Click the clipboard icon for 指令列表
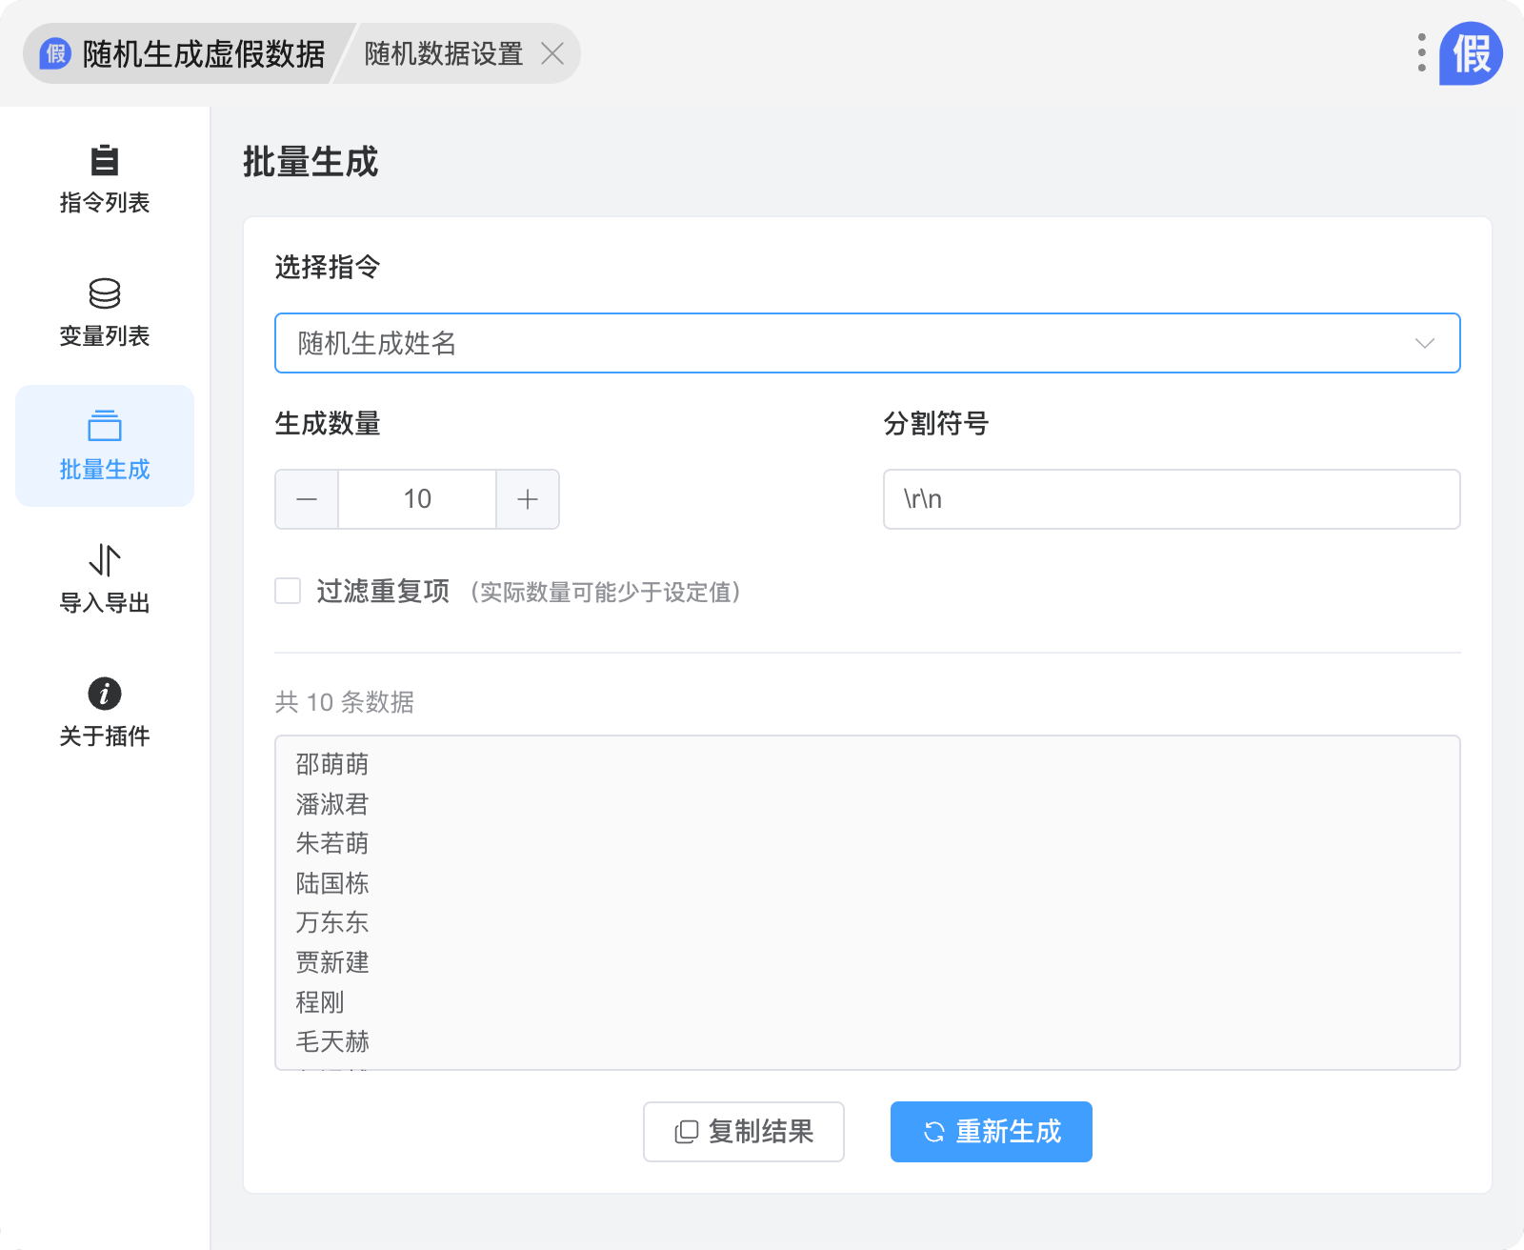 [x=105, y=160]
